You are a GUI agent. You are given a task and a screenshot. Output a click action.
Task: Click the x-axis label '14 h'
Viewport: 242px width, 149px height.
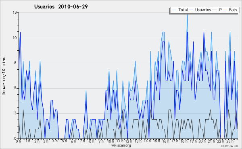point(147,141)
